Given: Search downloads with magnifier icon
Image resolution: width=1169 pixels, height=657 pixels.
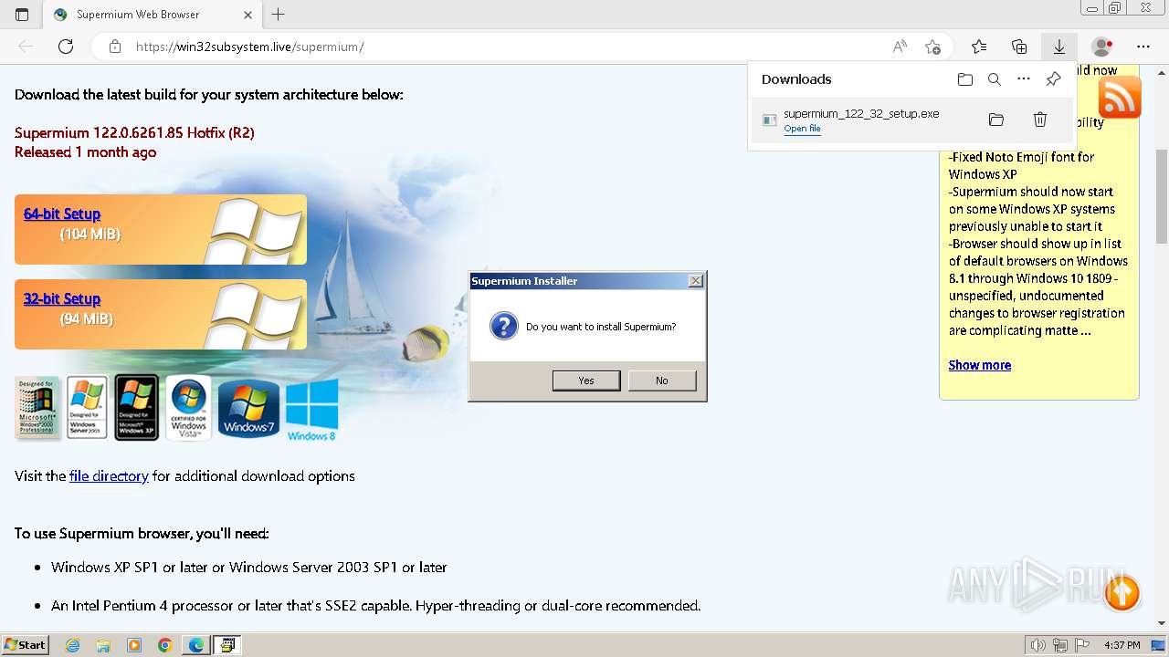Looking at the screenshot, I should [995, 79].
